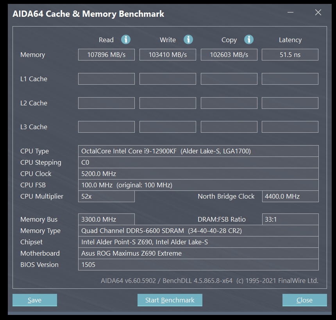The height and width of the screenshot is (320, 336).
Task: Click the Close button
Action: click(x=304, y=300)
